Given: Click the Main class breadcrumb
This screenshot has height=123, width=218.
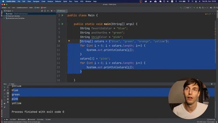Looking at the screenshot, I should point(37,8).
